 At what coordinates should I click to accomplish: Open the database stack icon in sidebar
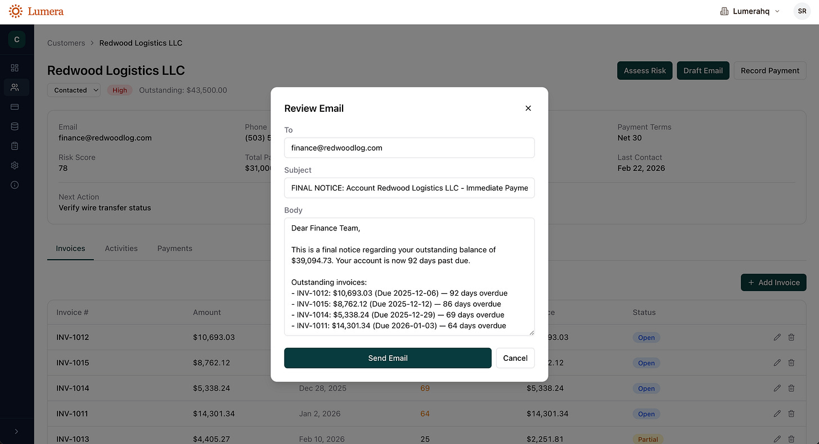point(15,126)
